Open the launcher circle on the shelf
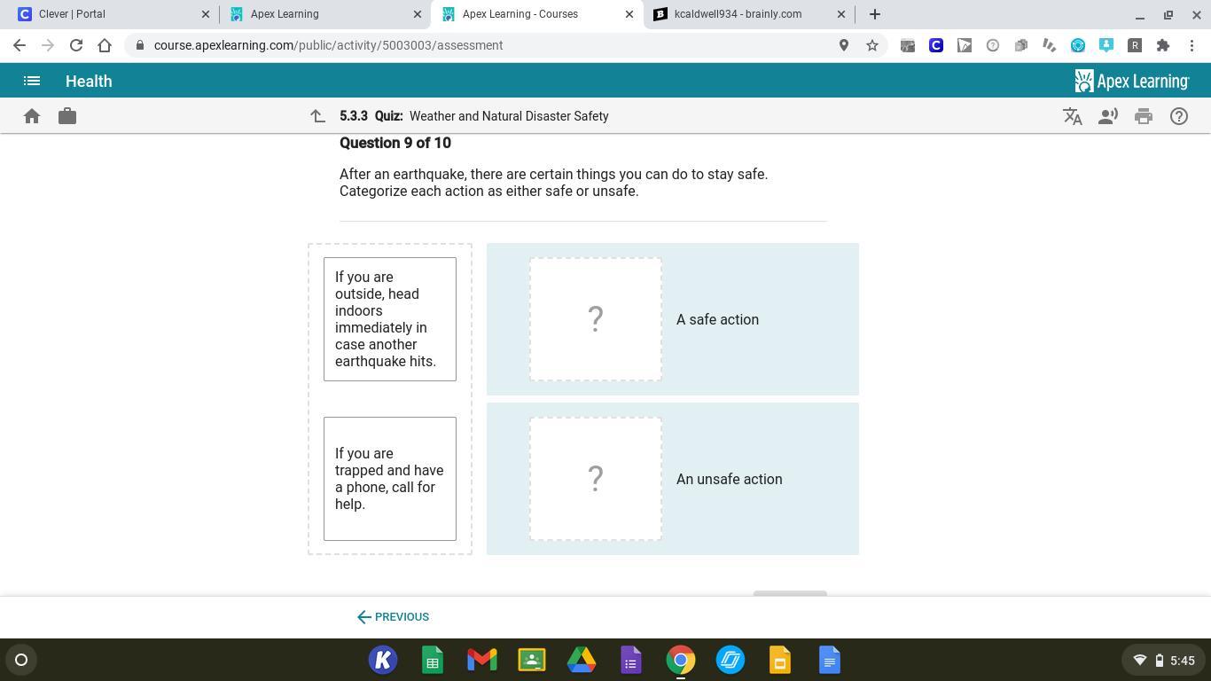 click(21, 660)
